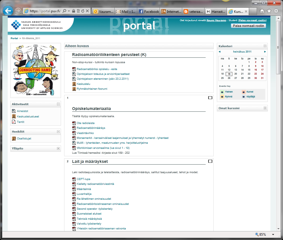Click the PDF icon beside CEPT-lupa
Viewport: 283px width, 240px height.
coord(74,179)
